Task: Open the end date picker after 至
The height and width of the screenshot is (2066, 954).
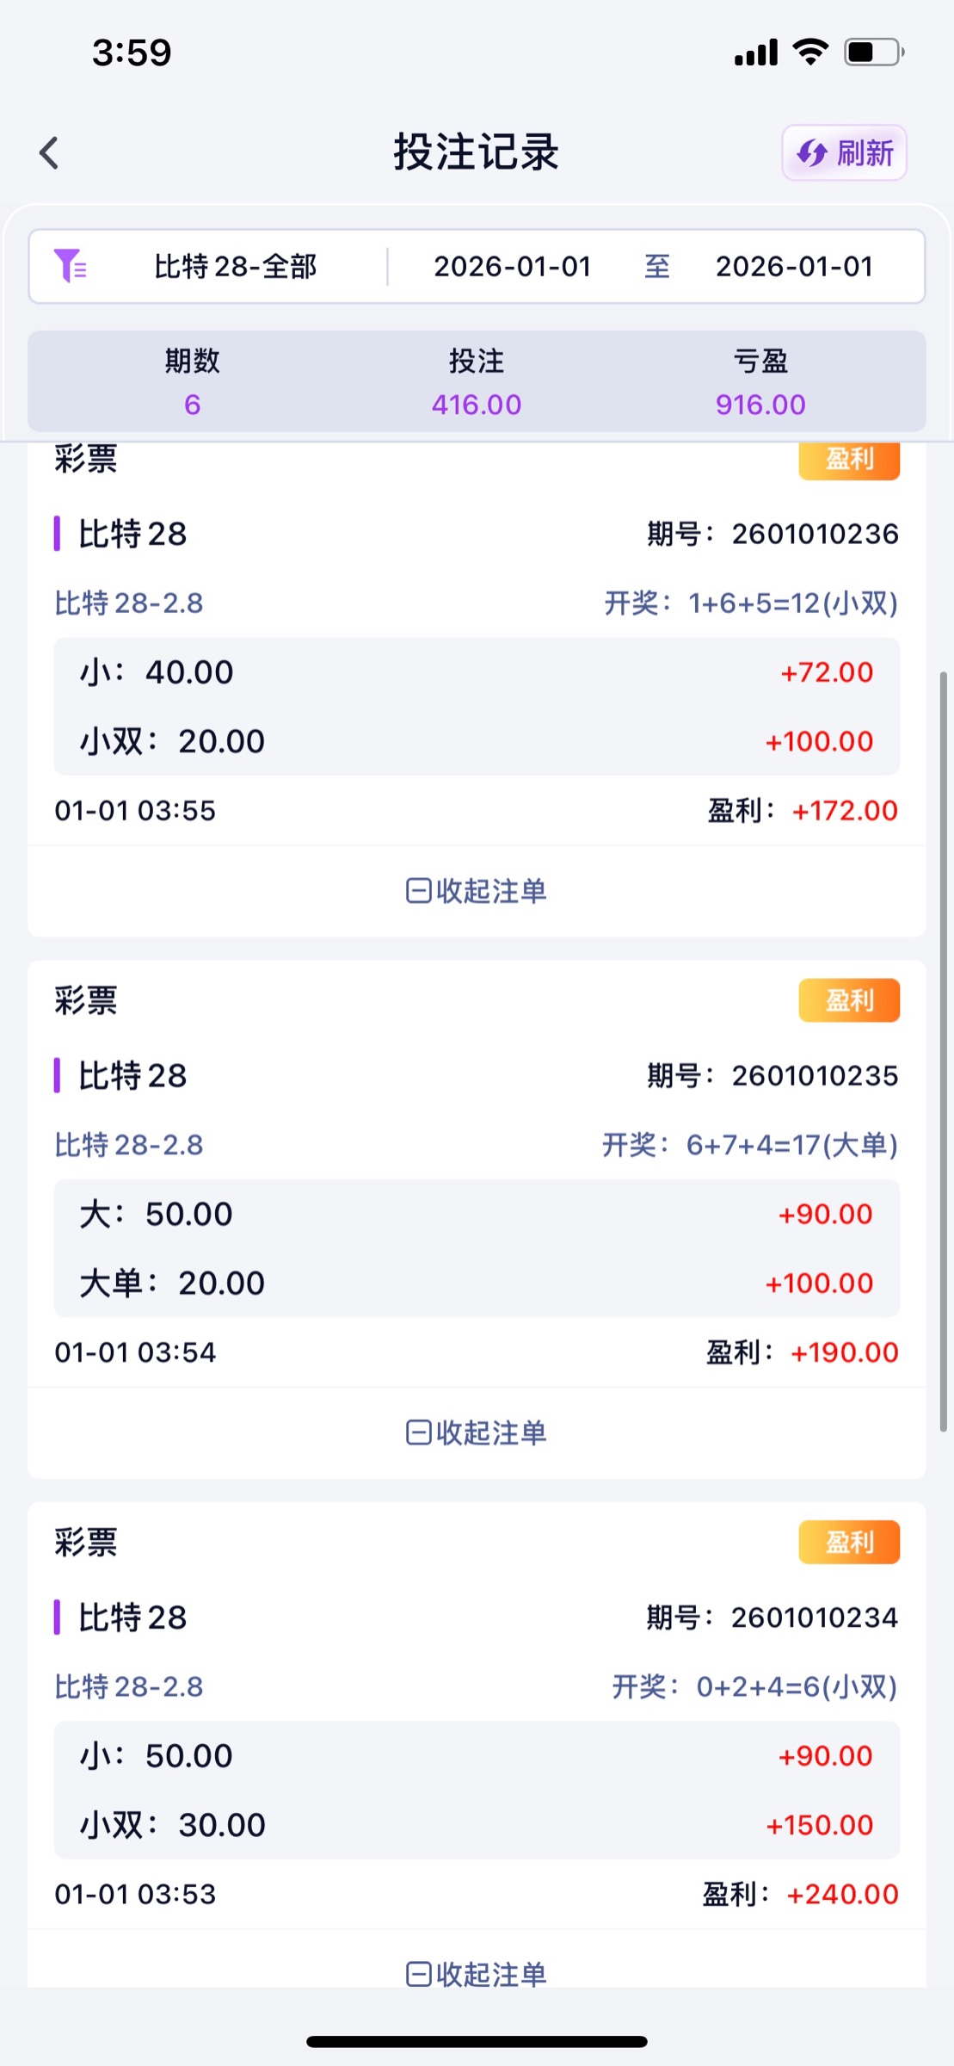Action: tap(793, 267)
